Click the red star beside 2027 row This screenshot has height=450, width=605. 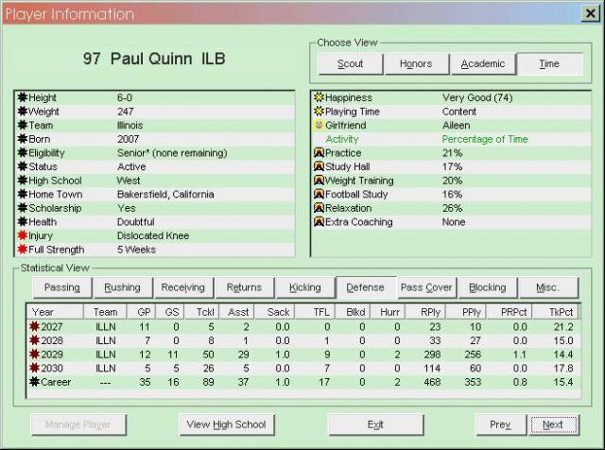[35, 326]
